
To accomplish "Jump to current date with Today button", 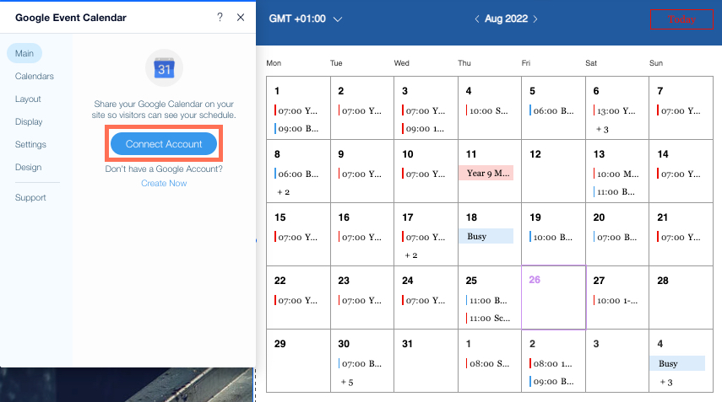I will coord(681,19).
